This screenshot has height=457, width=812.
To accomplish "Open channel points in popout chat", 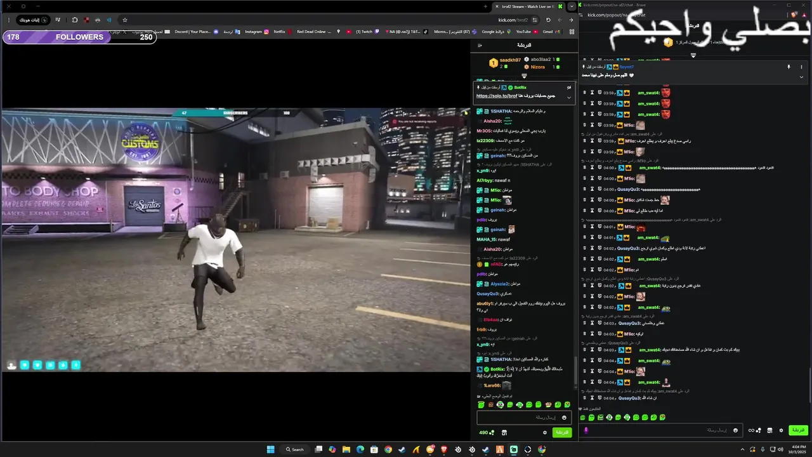I will [x=755, y=430].
